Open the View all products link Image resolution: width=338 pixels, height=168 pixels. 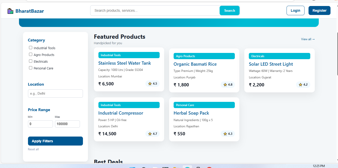tap(308, 39)
